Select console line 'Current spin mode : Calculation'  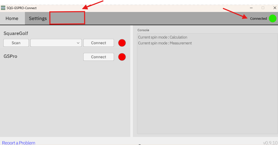(162, 37)
